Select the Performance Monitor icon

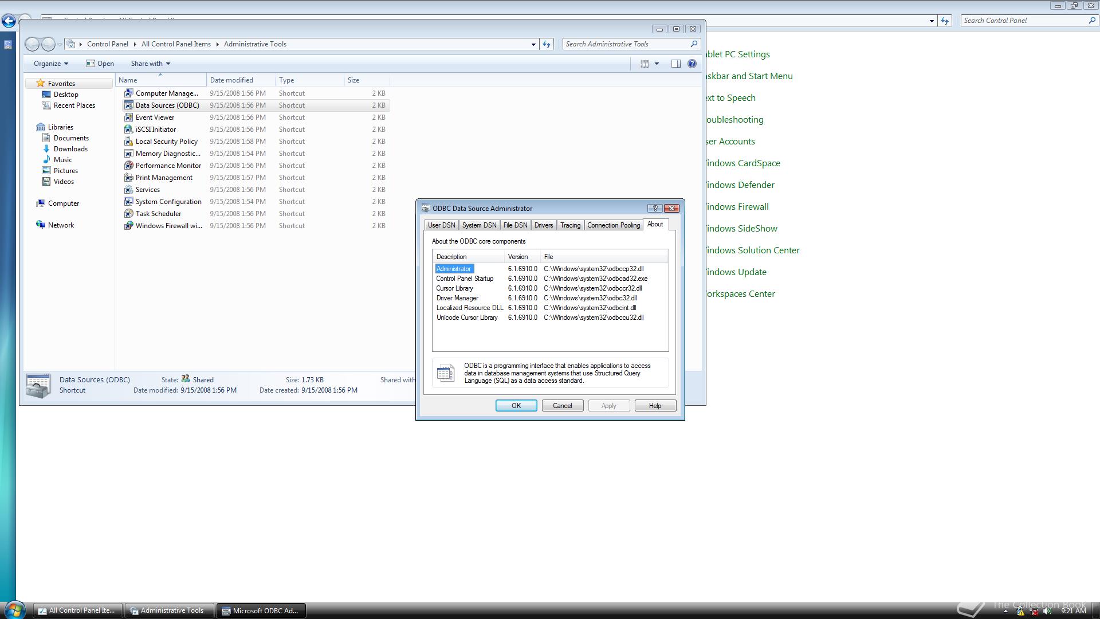tap(129, 165)
